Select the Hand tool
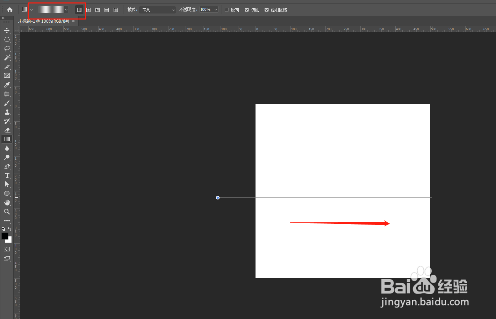The image size is (496, 319). [x=7, y=203]
